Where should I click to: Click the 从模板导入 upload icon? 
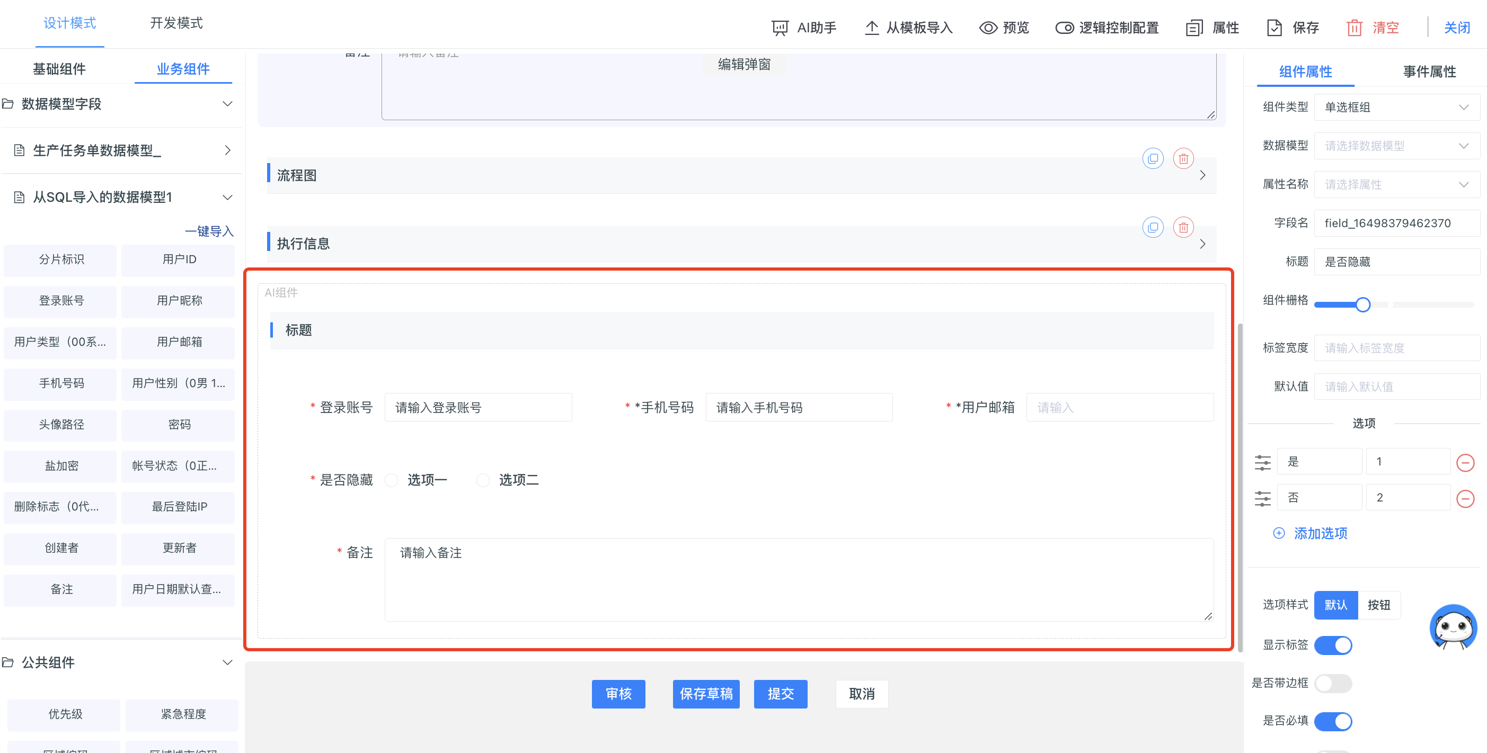(871, 27)
